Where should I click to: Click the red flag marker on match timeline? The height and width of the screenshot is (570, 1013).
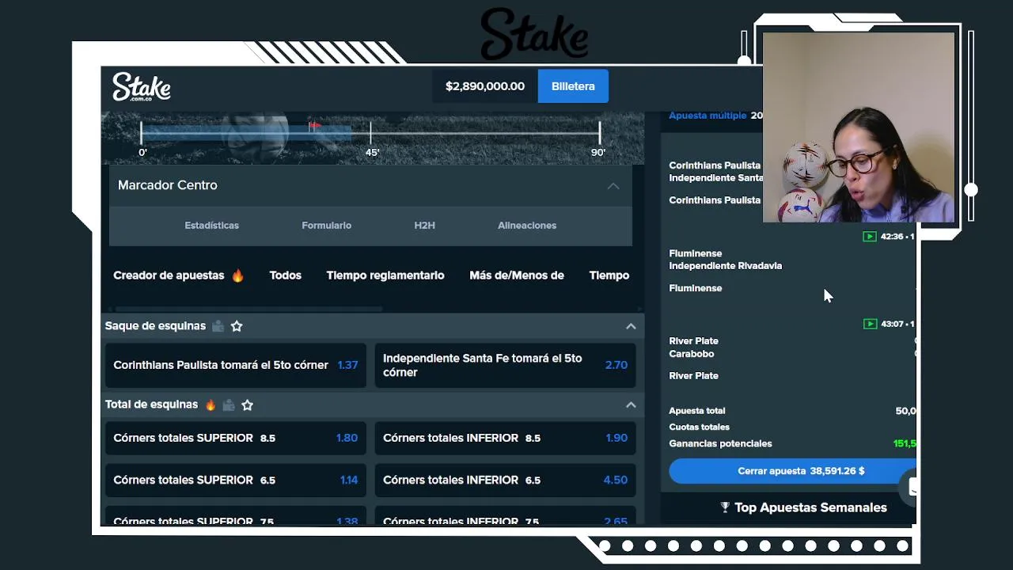(x=315, y=125)
